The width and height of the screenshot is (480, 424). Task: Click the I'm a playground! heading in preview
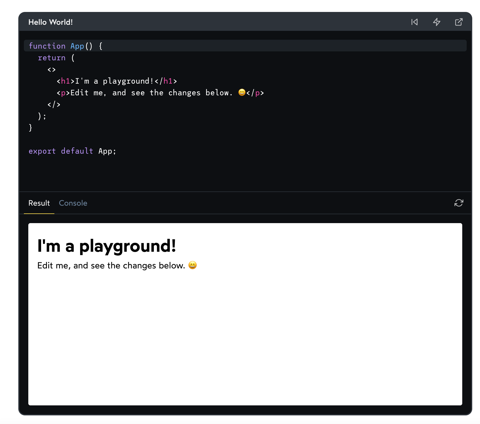click(x=107, y=246)
